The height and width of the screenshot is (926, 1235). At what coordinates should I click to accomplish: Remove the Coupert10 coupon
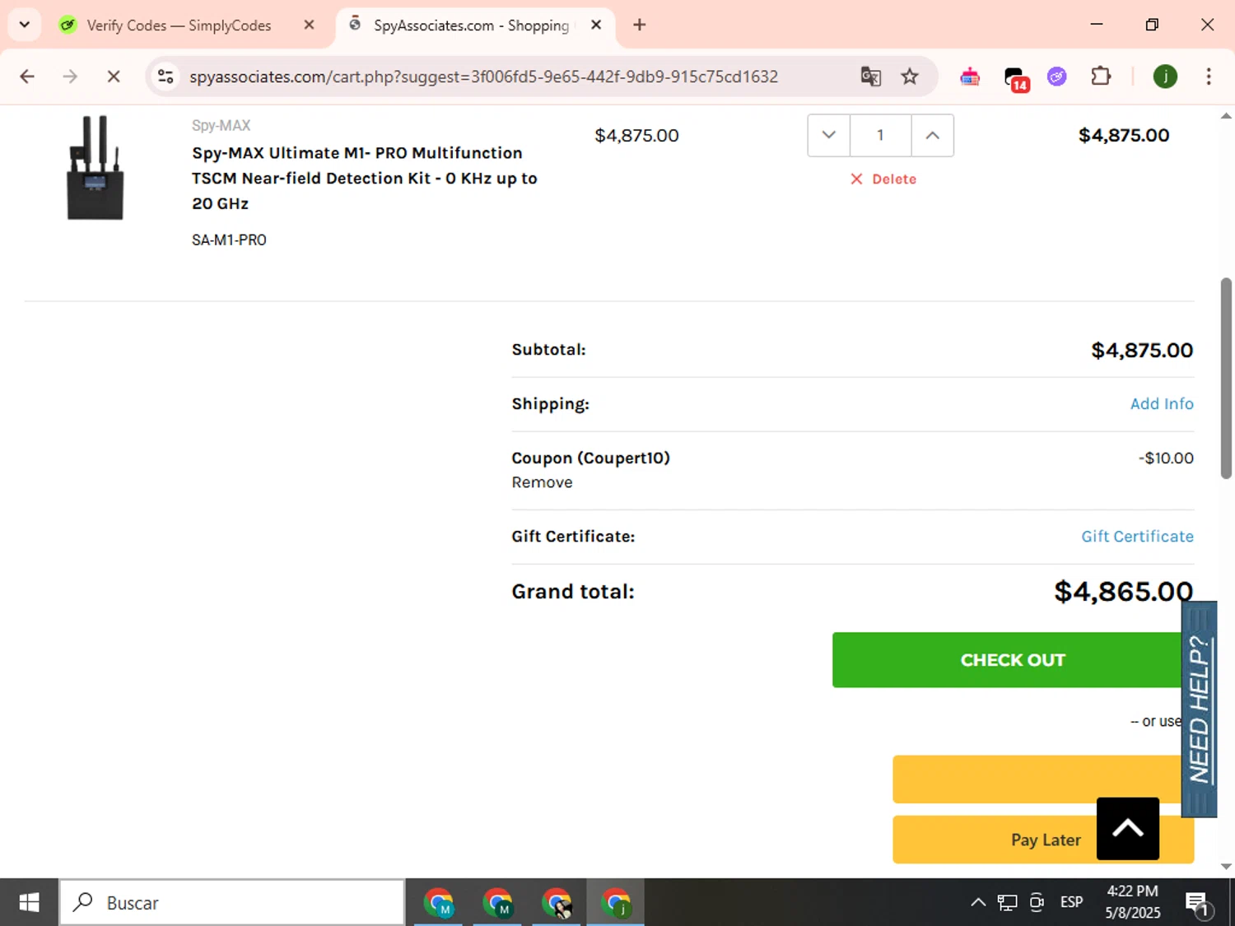coord(542,482)
